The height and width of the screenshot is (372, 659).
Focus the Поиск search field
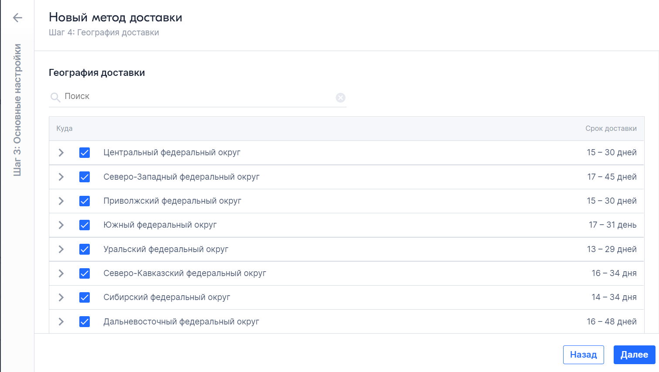pyautogui.click(x=198, y=97)
